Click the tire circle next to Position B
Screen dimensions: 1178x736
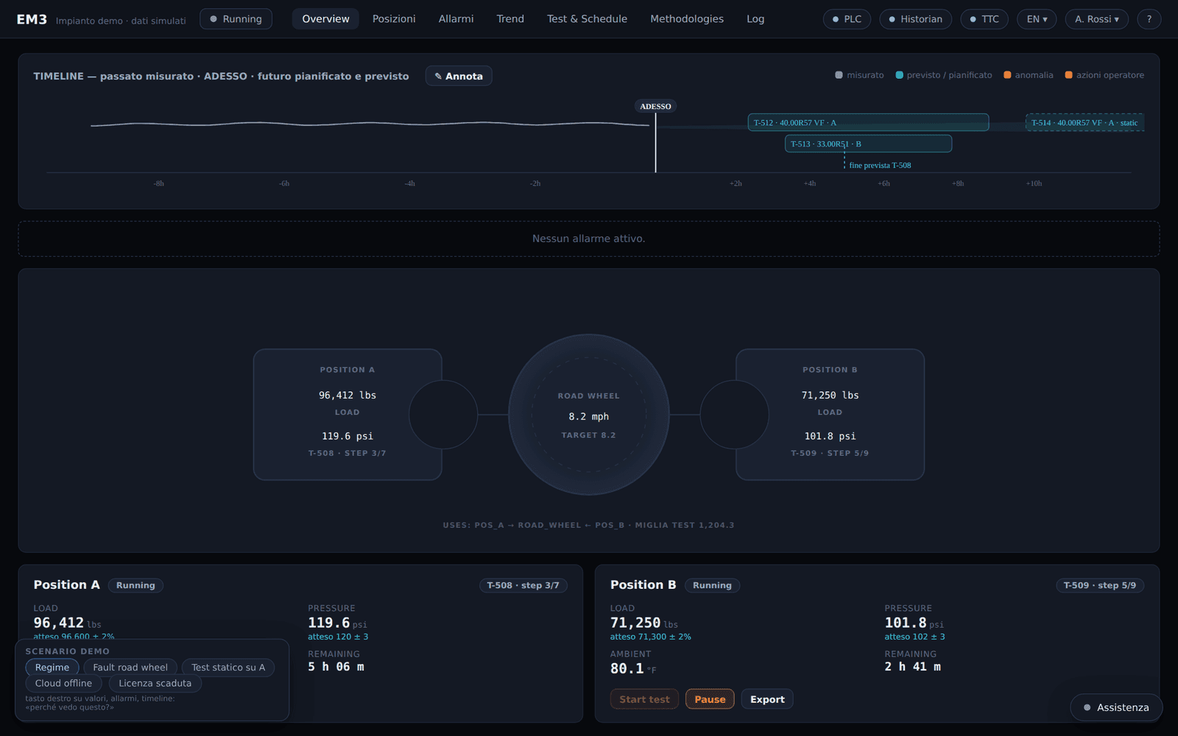[734, 414]
